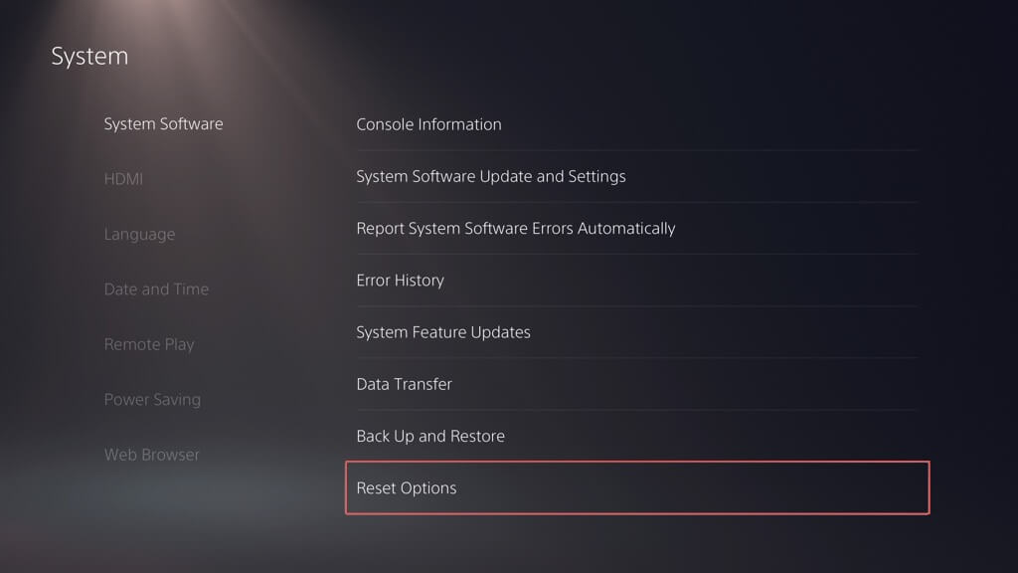
Task: Select the Data Transfer option
Action: tap(404, 384)
